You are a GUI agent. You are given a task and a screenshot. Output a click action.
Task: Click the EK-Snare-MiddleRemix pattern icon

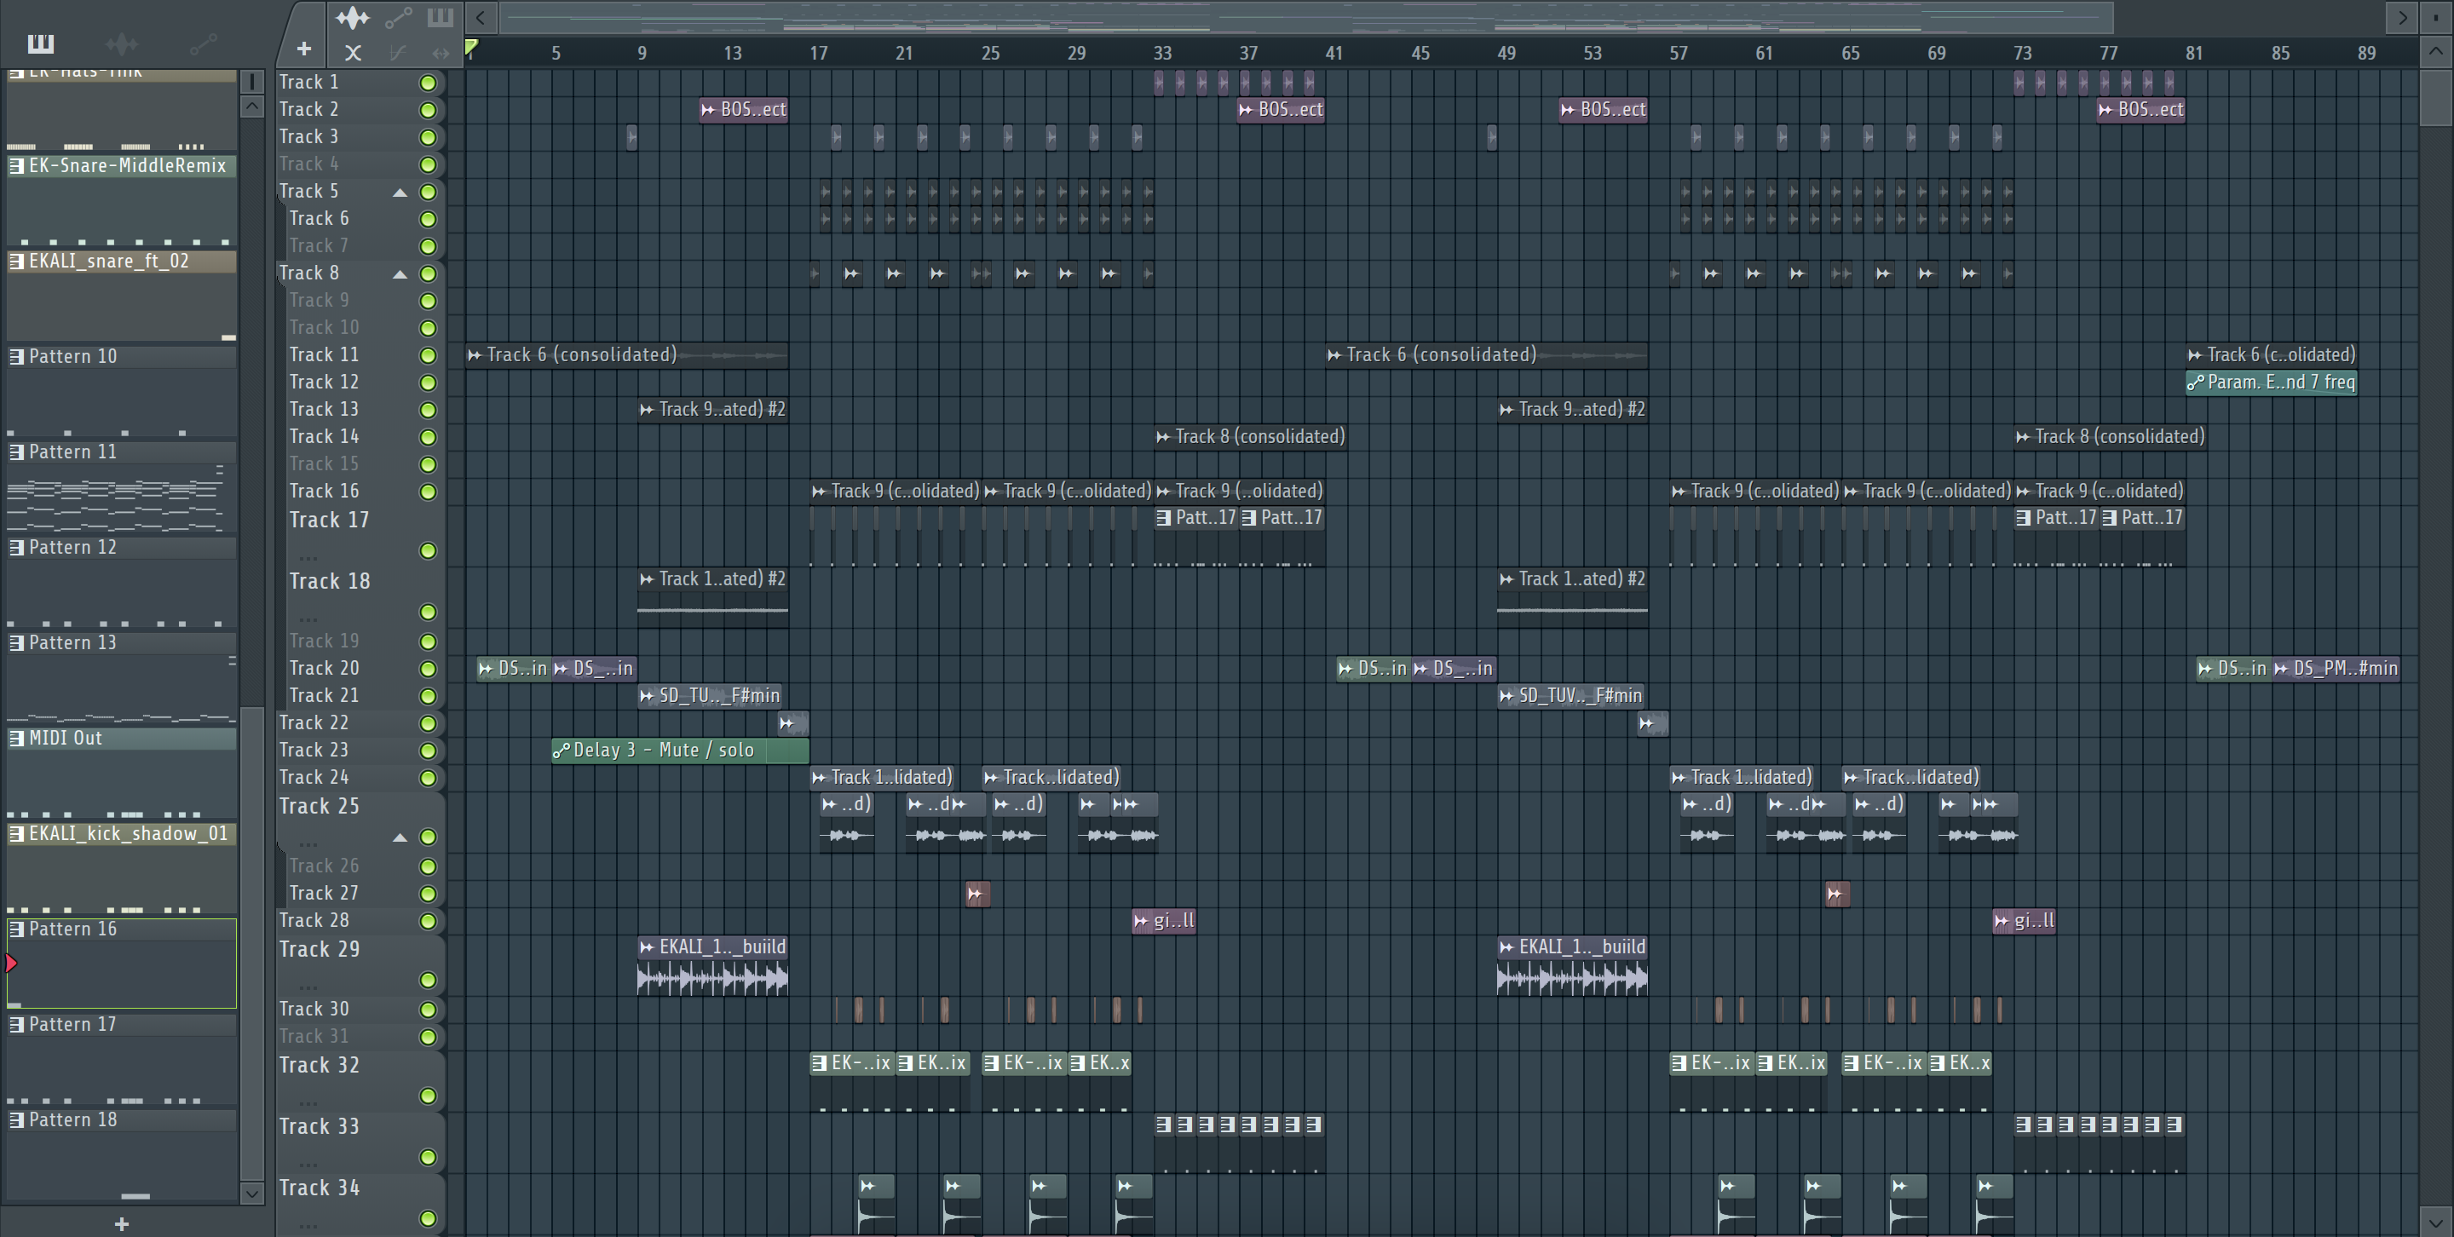(x=17, y=165)
